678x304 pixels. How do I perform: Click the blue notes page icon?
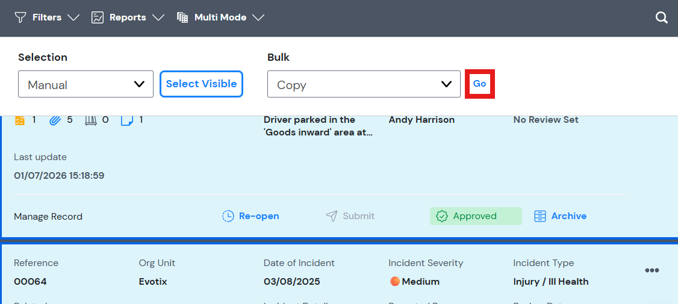126,120
